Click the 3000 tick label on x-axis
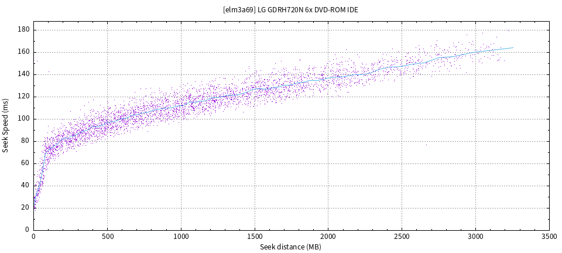This screenshot has height=253, width=562. coord(475,237)
